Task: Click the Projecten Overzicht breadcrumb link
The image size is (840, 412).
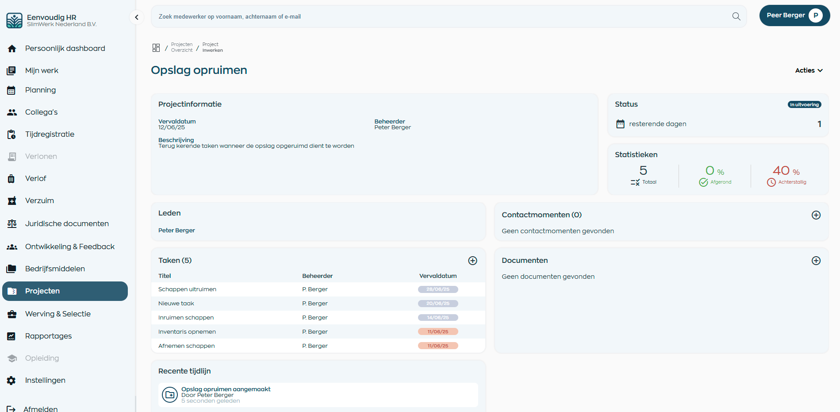Action: click(182, 47)
